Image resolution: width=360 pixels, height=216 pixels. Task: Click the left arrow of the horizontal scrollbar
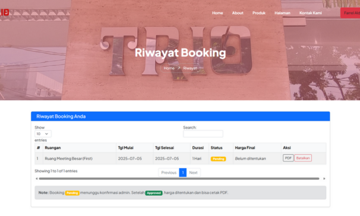[36, 179]
